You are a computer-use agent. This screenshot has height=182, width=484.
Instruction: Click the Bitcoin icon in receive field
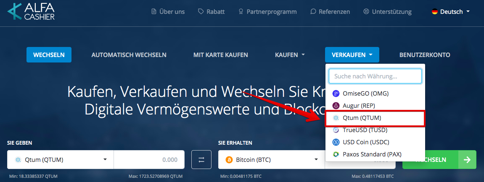tap(229, 160)
